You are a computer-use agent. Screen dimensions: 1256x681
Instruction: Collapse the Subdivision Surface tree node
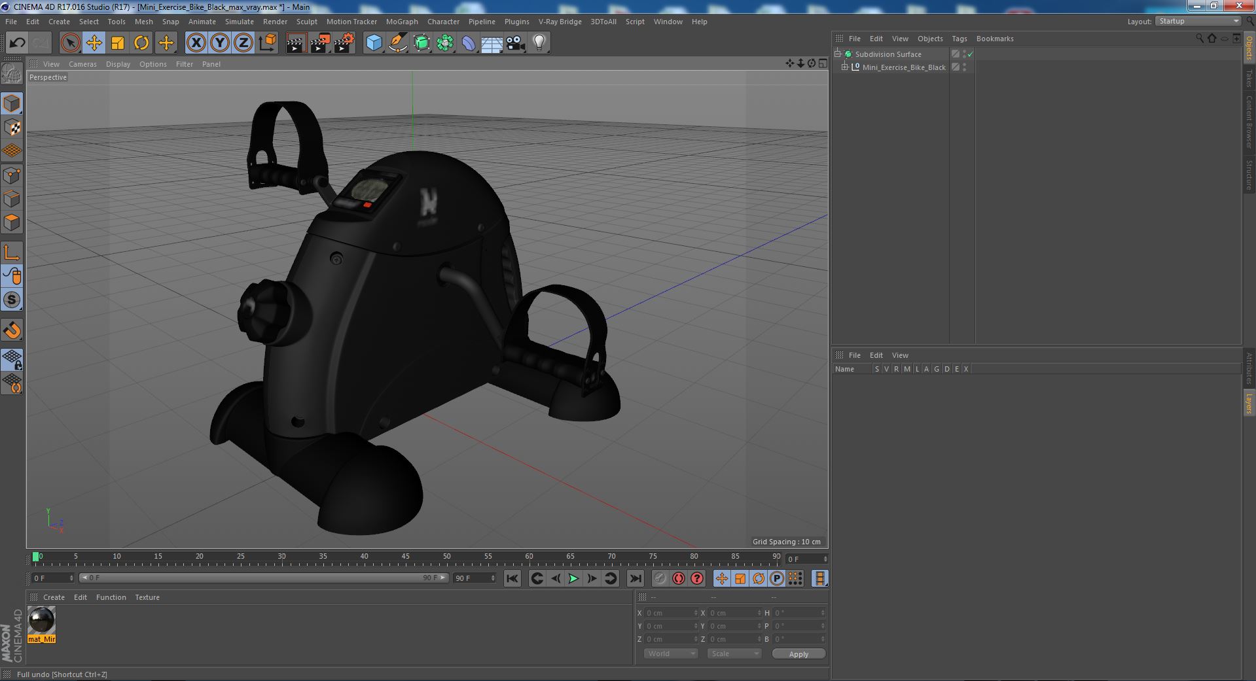tap(838, 54)
